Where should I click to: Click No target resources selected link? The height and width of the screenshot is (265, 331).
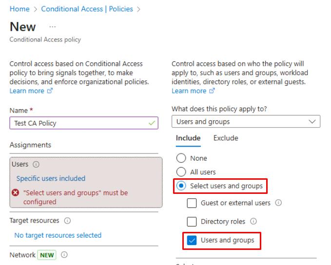pyautogui.click(x=58, y=235)
